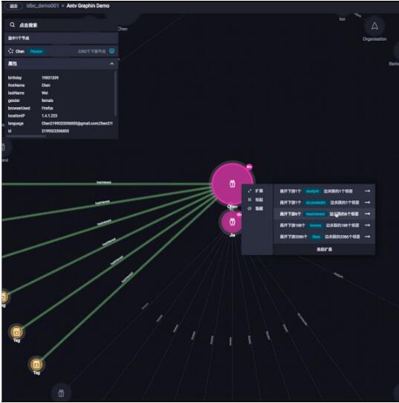Viewport: 399px width, 403px height.
Task: Click the arrow on the knows row
Action: (367, 225)
